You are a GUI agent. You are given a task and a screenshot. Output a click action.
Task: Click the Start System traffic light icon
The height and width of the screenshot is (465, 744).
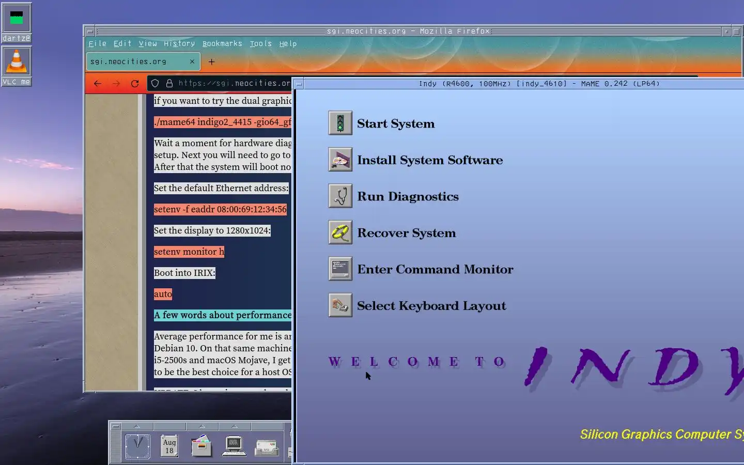pyautogui.click(x=340, y=123)
